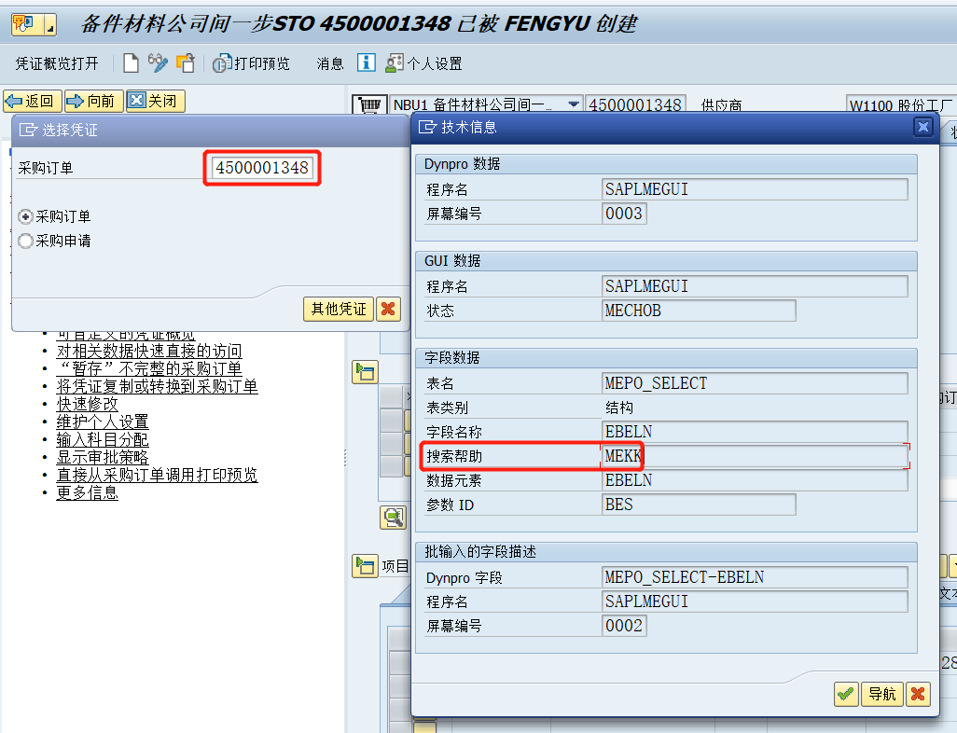Collapse the header section with folder arrow icon
Image resolution: width=957 pixels, height=733 pixels.
[366, 371]
